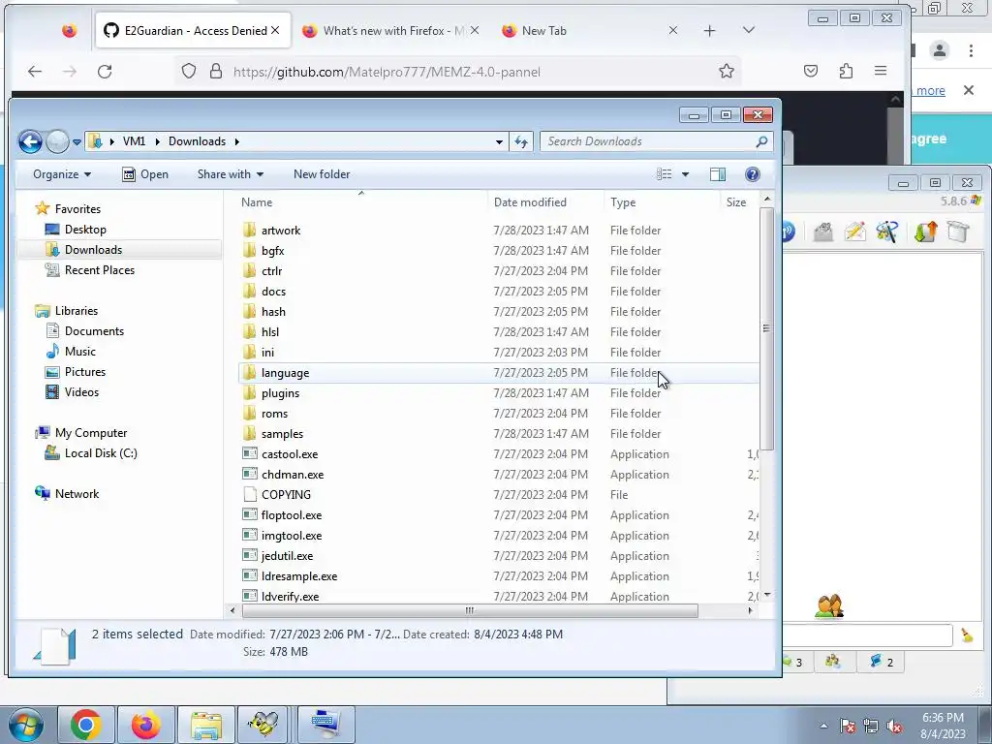Select Desktop under Favorites
This screenshot has width=992, height=744.
click(76, 230)
